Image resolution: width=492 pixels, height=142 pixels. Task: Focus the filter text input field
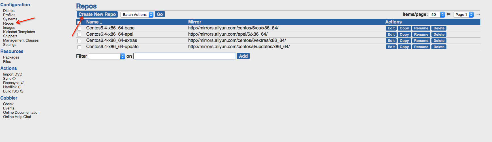point(184,56)
